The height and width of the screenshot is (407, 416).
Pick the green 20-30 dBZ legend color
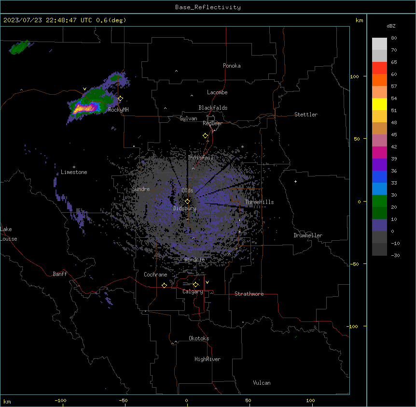(379, 201)
